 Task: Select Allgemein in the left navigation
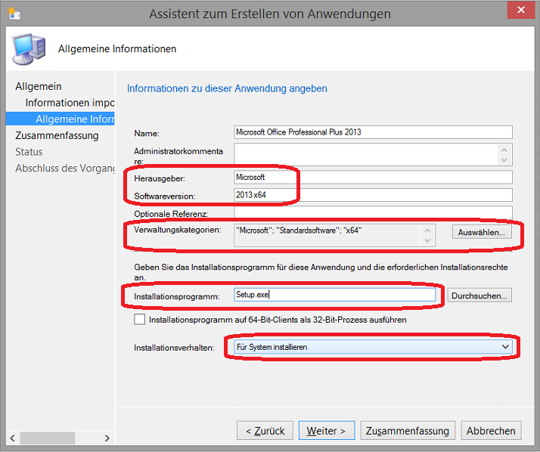click(x=39, y=86)
